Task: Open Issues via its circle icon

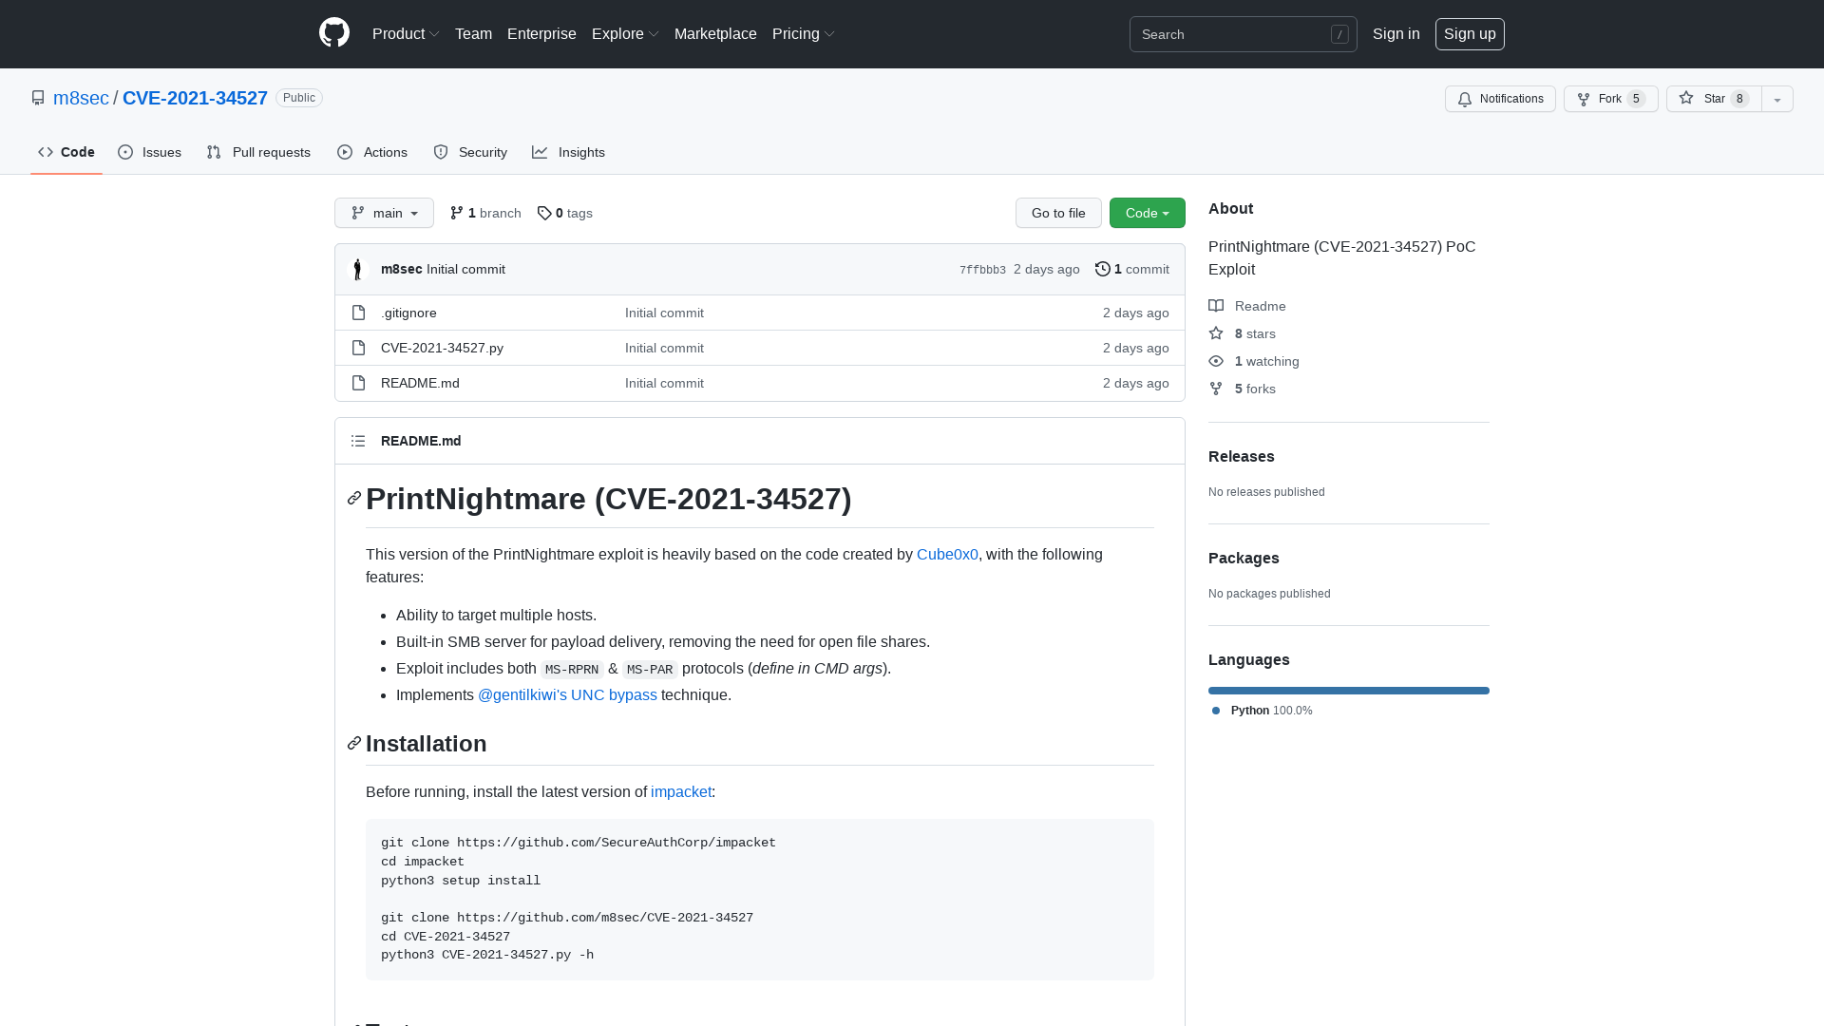Action: (125, 152)
